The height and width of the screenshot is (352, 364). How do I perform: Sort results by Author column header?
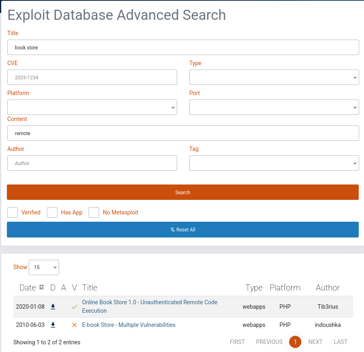pyautogui.click(x=328, y=287)
